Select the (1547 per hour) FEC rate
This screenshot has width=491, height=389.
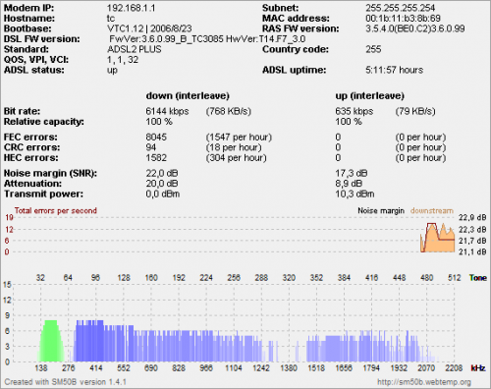(x=239, y=138)
